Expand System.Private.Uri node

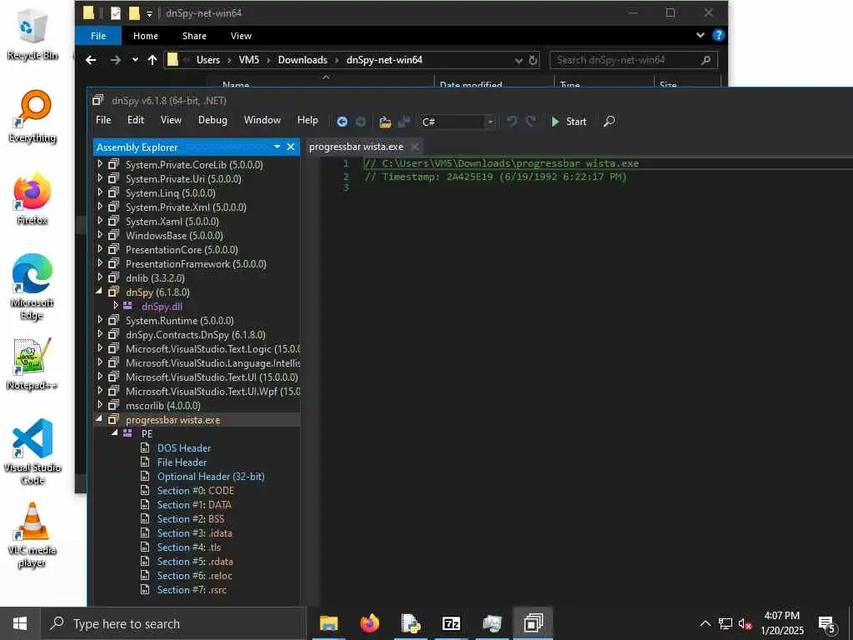[100, 178]
